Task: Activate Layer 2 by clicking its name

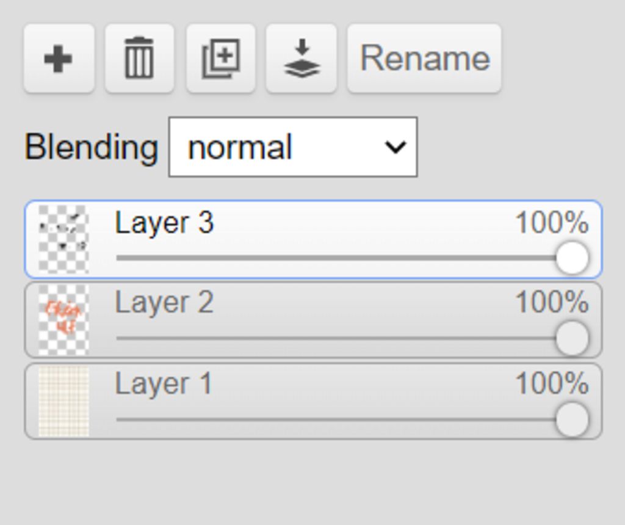Action: pos(164,303)
